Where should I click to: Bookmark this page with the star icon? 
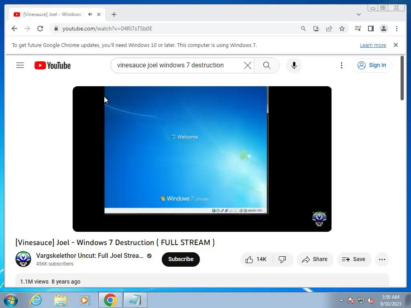(342, 28)
